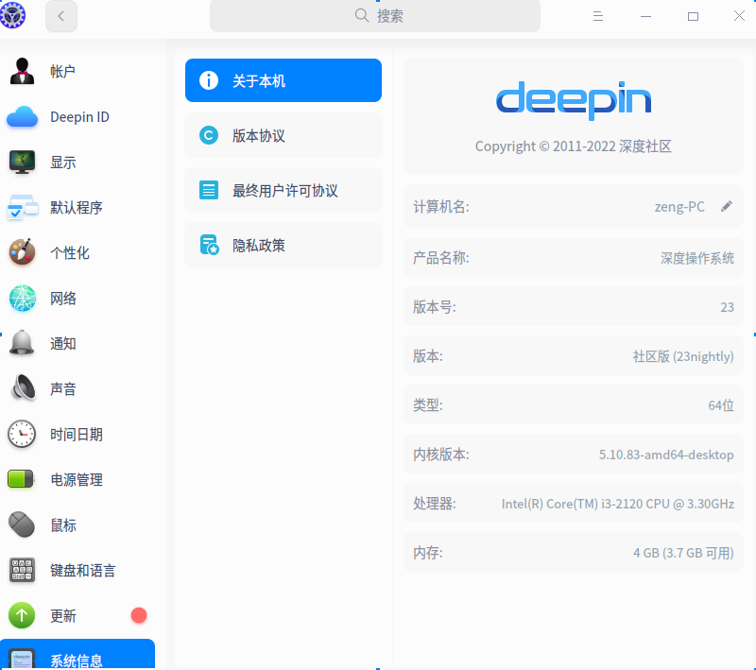Open the 个性化 palette icon
Image resolution: width=756 pixels, height=670 pixels.
point(22,252)
